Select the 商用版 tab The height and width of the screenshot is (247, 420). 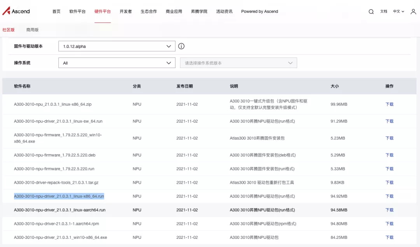[32, 30]
